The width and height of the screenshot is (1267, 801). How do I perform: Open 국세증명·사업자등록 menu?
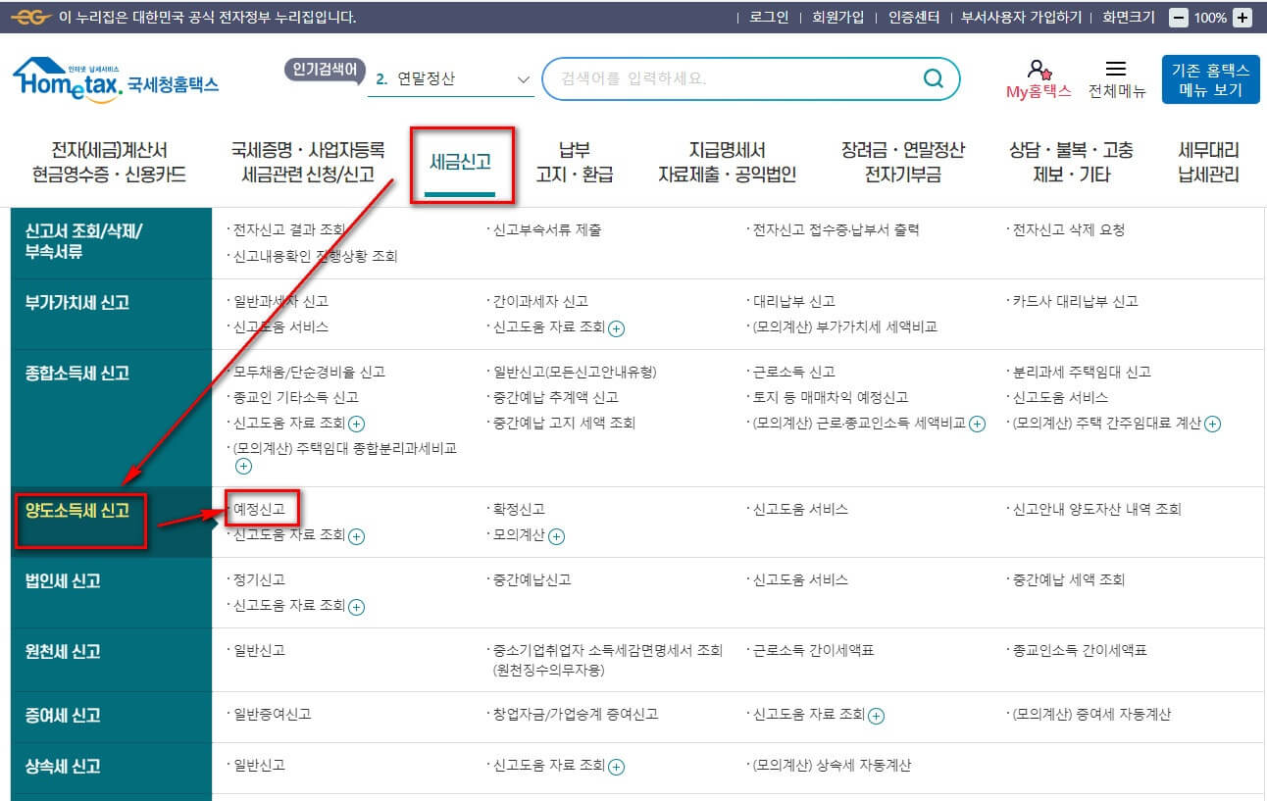click(308, 163)
